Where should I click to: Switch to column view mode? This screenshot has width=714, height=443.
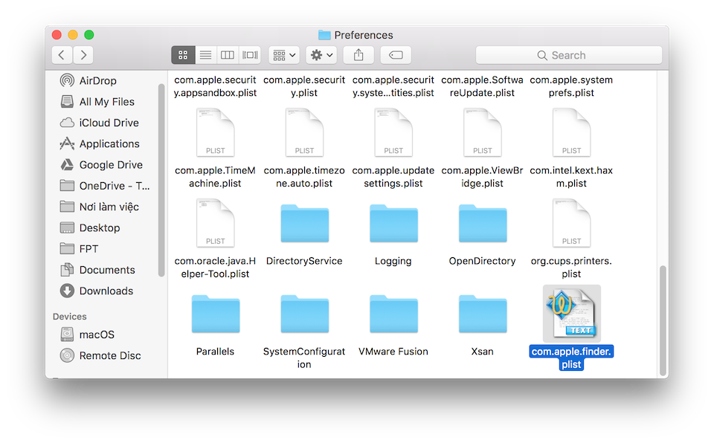click(228, 54)
